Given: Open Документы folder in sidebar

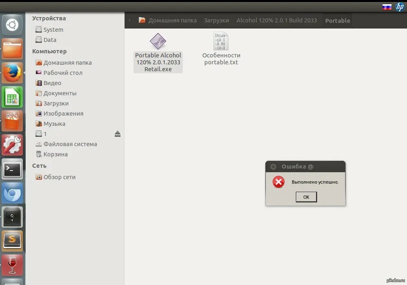Looking at the screenshot, I should point(56,93).
